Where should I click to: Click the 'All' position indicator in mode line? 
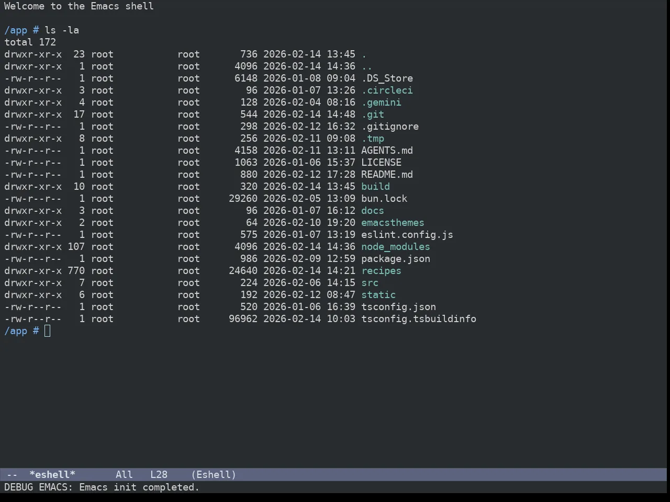tap(124, 475)
